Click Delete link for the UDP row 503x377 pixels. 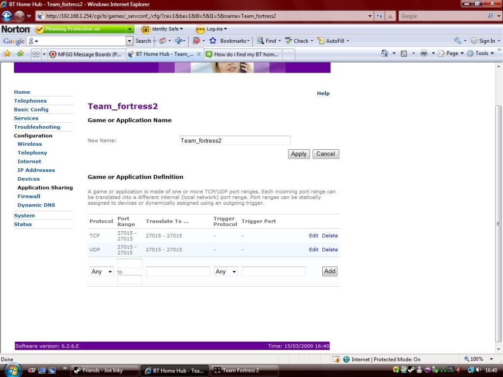click(x=330, y=249)
